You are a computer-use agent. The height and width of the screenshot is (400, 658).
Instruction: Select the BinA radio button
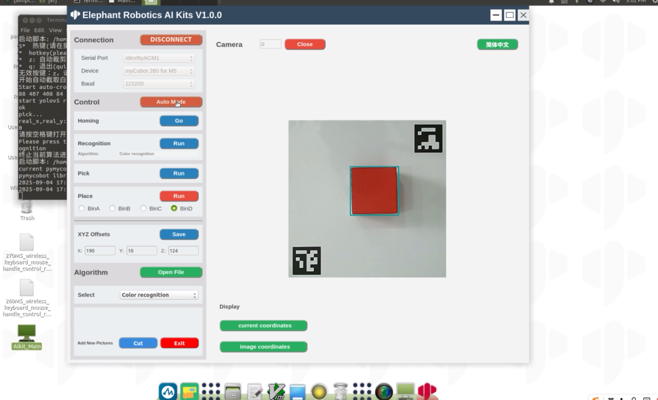(82, 208)
